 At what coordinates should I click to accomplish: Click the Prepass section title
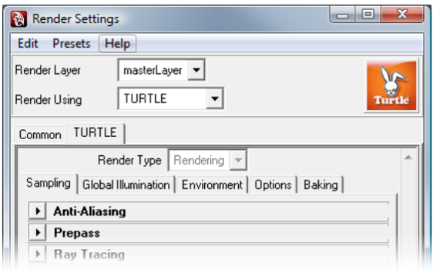coord(77,233)
